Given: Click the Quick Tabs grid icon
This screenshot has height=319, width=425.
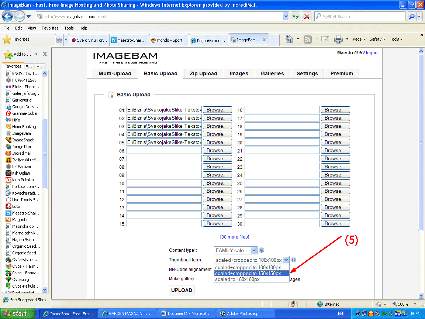Looking at the screenshot, I should click(x=59, y=40).
